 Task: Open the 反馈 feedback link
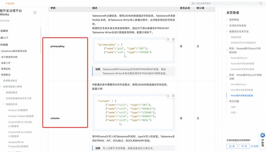pos(255,146)
